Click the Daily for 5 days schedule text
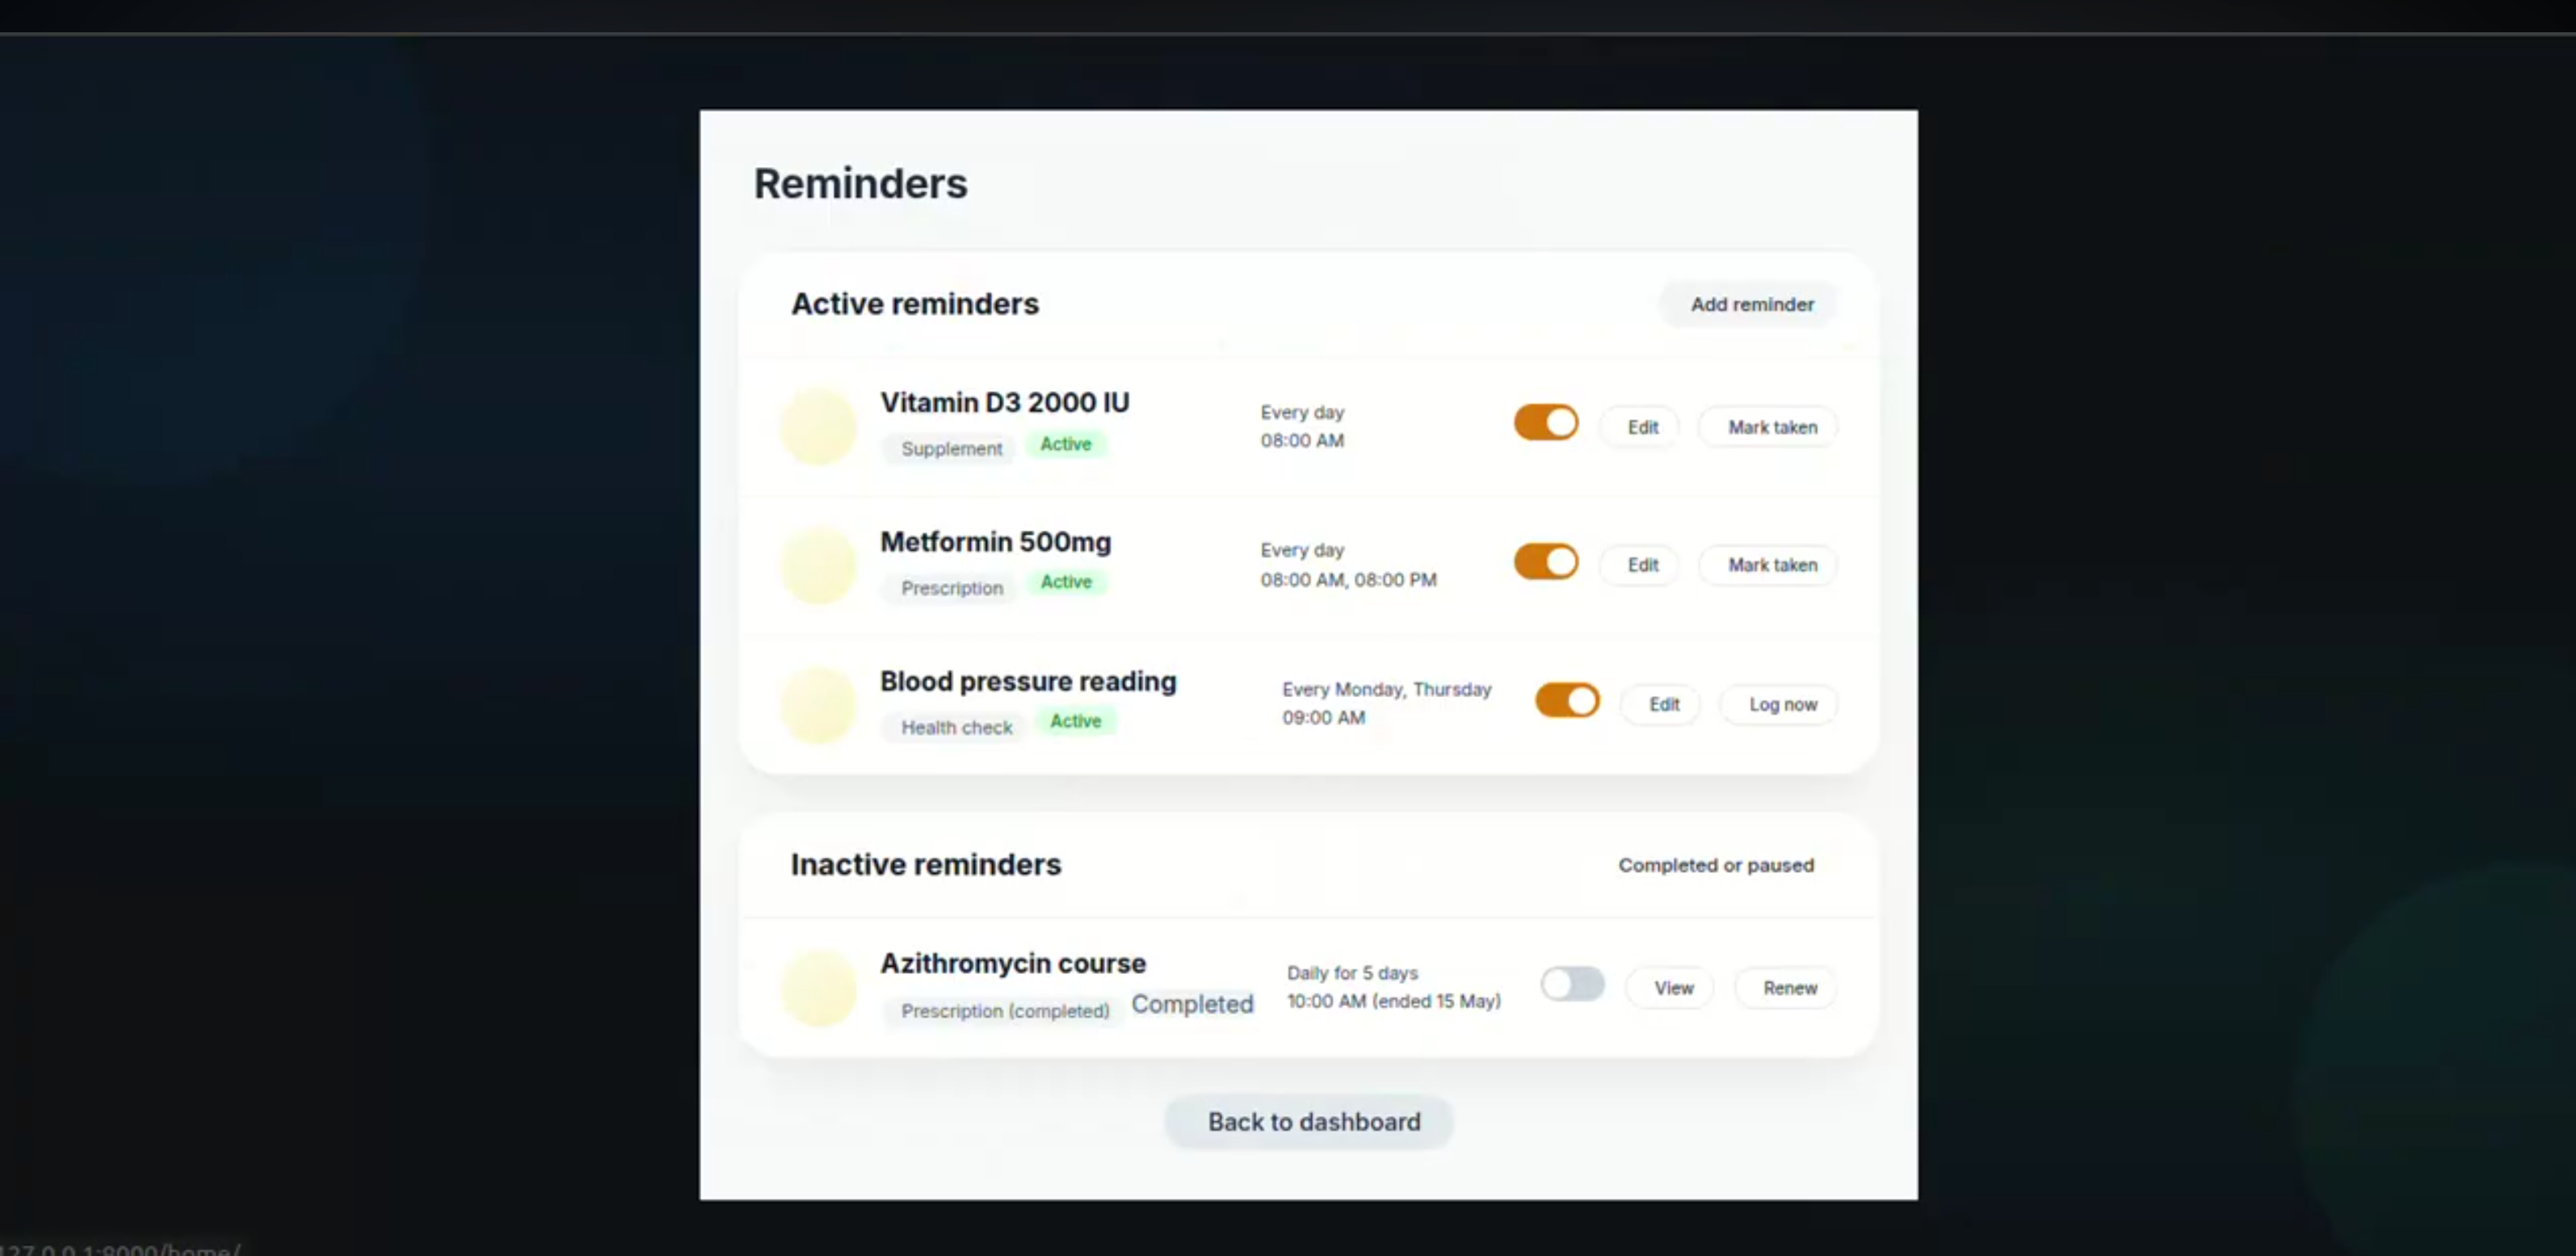Viewport: 2576px width, 1256px height. (x=1352, y=973)
